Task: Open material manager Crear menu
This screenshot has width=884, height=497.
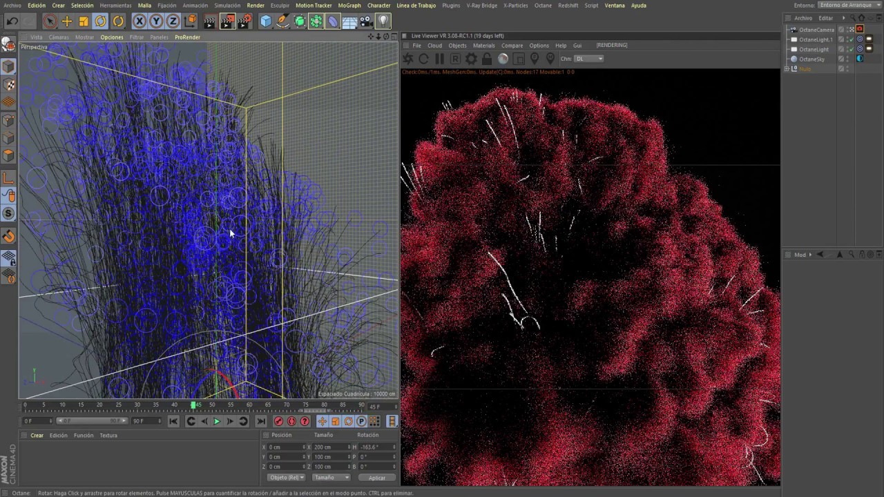Action: point(37,436)
